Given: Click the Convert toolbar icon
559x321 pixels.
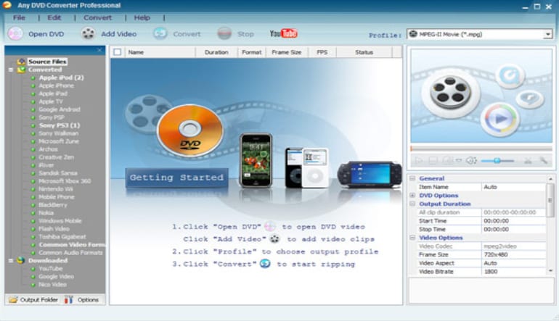Looking at the screenshot, I should pos(160,34).
